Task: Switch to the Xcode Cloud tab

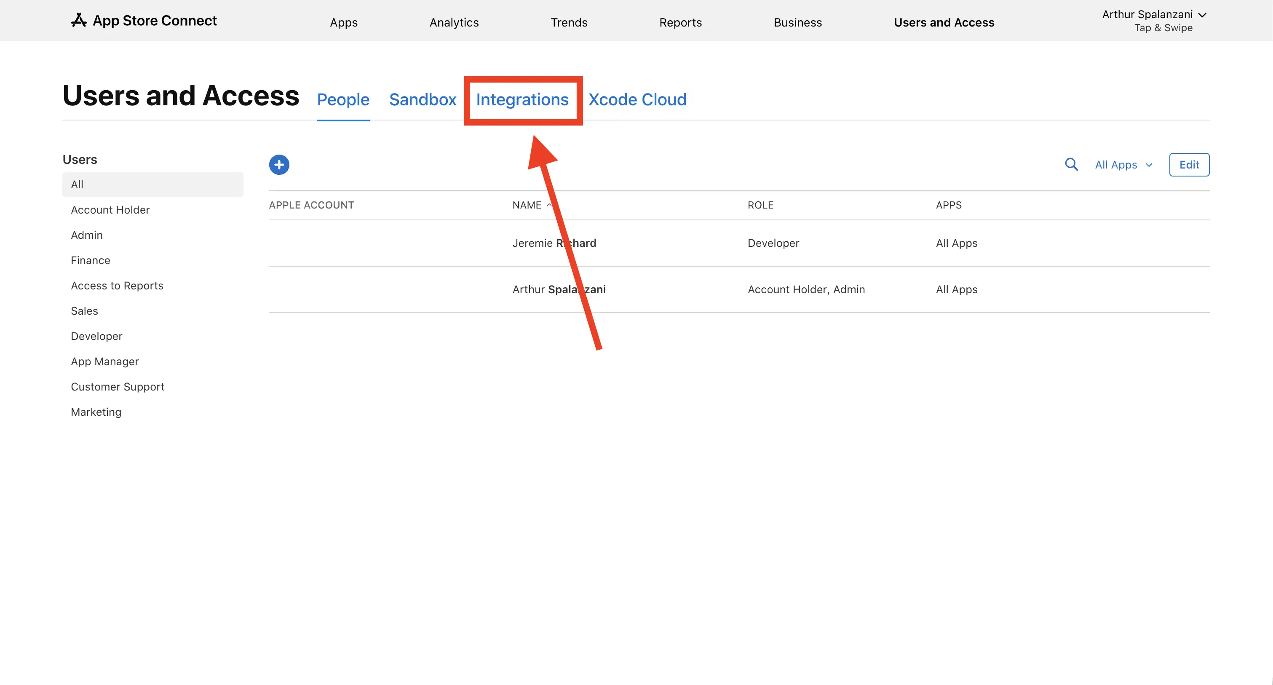Action: tap(637, 99)
